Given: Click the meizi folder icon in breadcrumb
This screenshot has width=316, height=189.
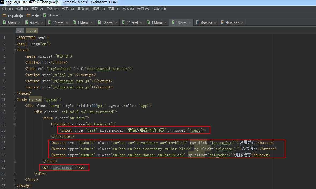Looking at the screenshot, I should coord(28,16).
